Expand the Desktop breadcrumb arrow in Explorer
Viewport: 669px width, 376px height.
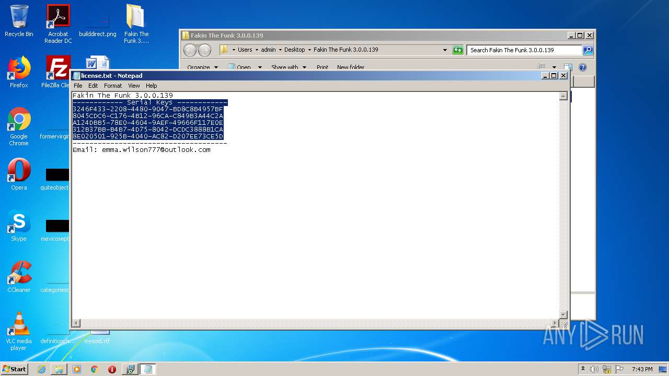309,50
